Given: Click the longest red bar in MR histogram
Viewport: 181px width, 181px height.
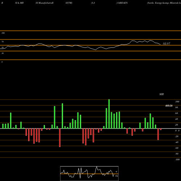Looking at the screenshot, I should point(60,138).
